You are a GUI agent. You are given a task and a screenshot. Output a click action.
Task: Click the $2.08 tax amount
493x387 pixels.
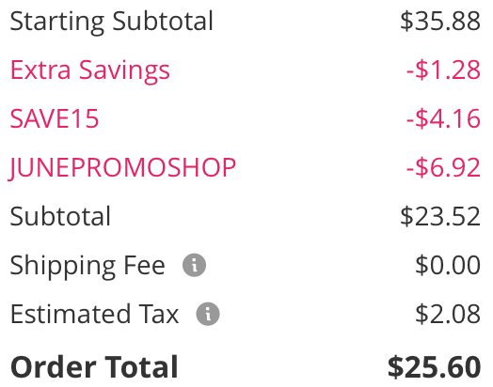[x=448, y=314]
